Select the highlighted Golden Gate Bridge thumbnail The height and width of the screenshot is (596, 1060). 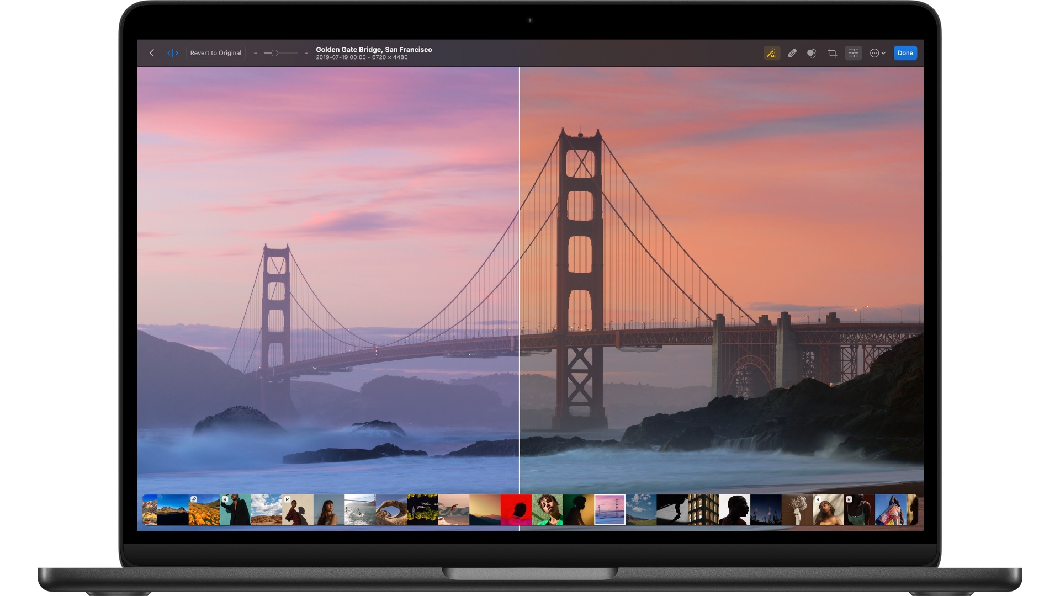[x=610, y=510]
